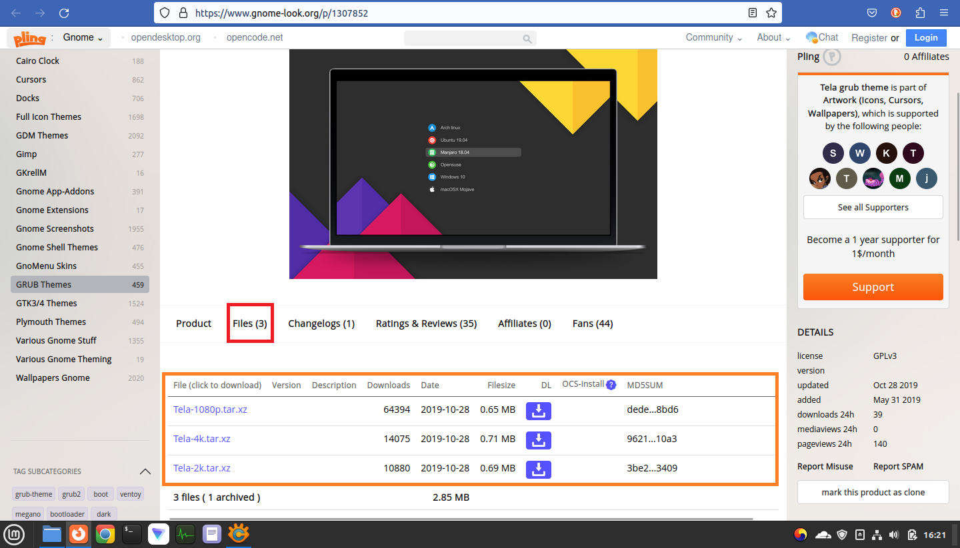960x548 pixels.
Task: Go back to previous page
Action: pyautogui.click(x=16, y=13)
